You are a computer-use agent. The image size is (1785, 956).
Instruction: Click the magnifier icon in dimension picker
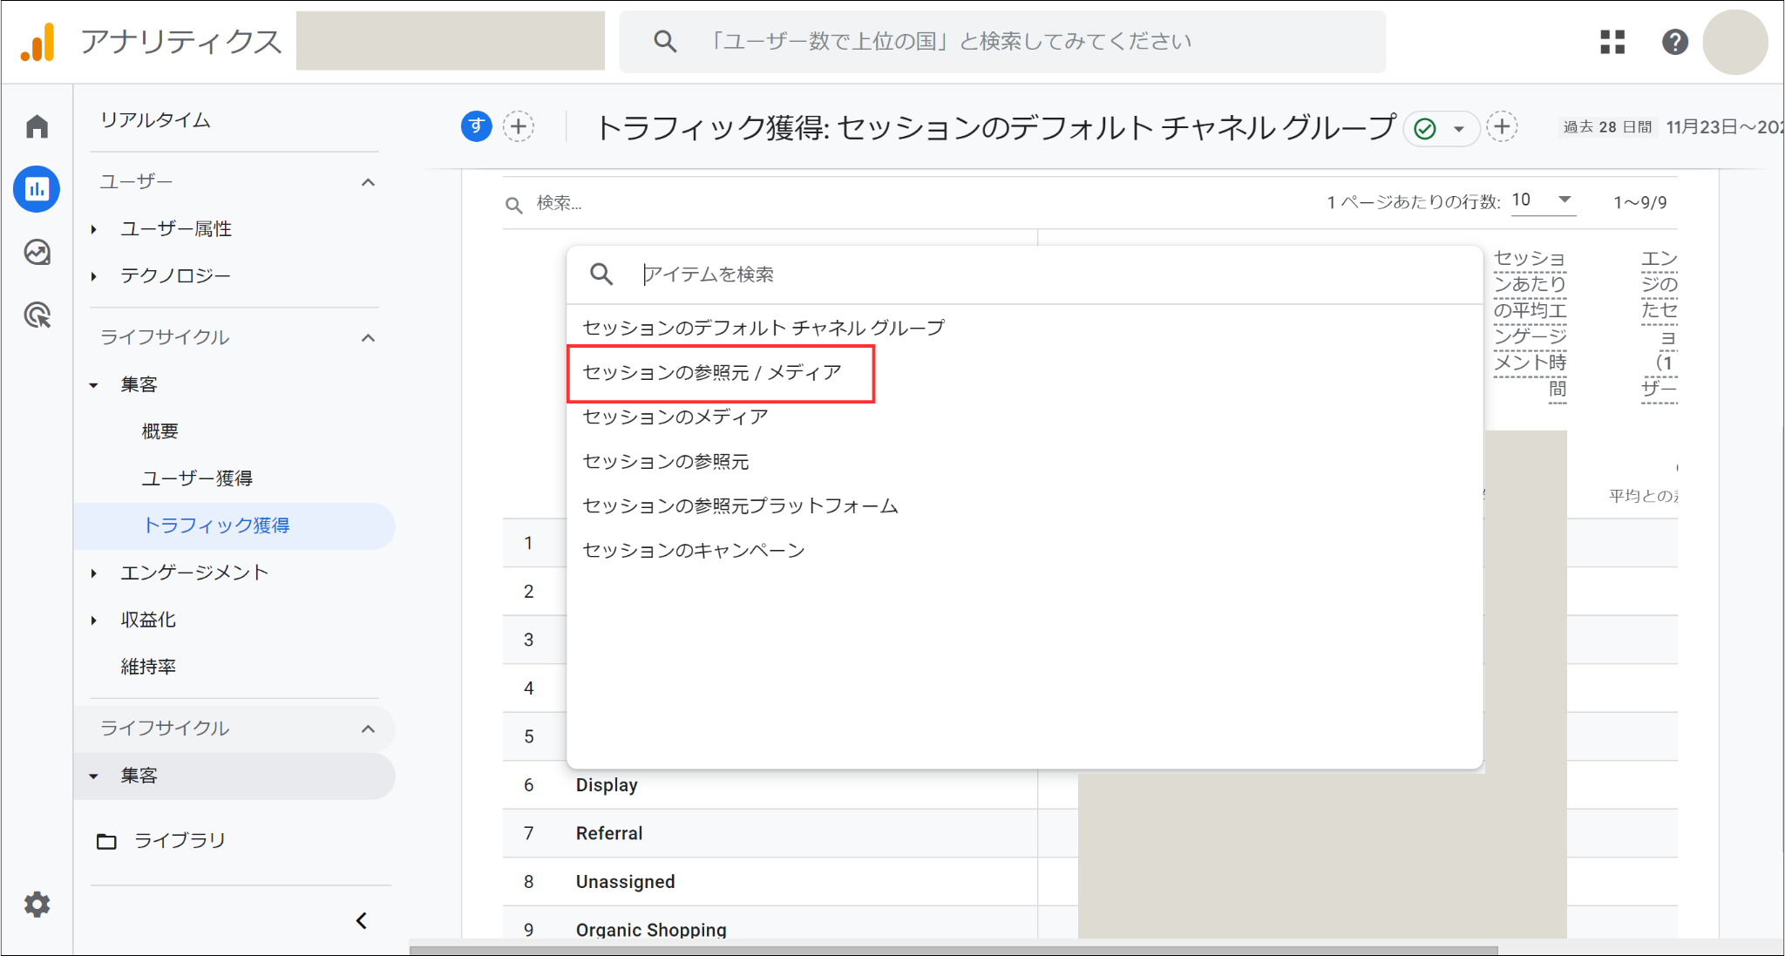pos(601,274)
